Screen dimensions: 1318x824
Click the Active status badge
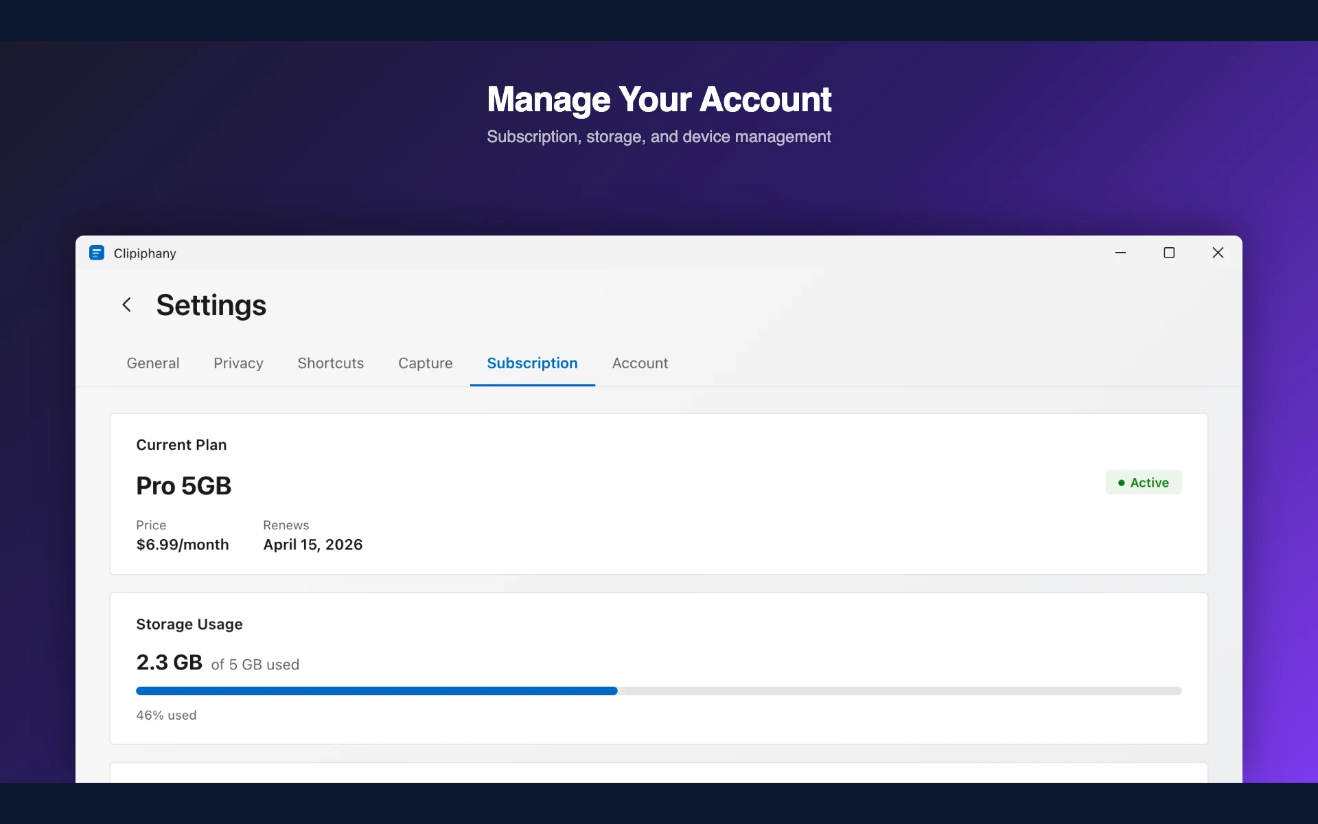pos(1143,483)
